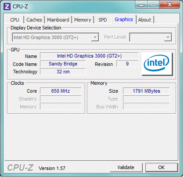184x177 pixels.
Task: Click the memory size 1791 MBytes field
Action: 146,91
